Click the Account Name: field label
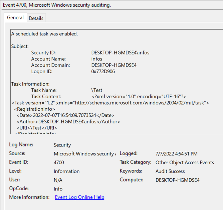Viewport: 223px width, 210px height. (48, 59)
